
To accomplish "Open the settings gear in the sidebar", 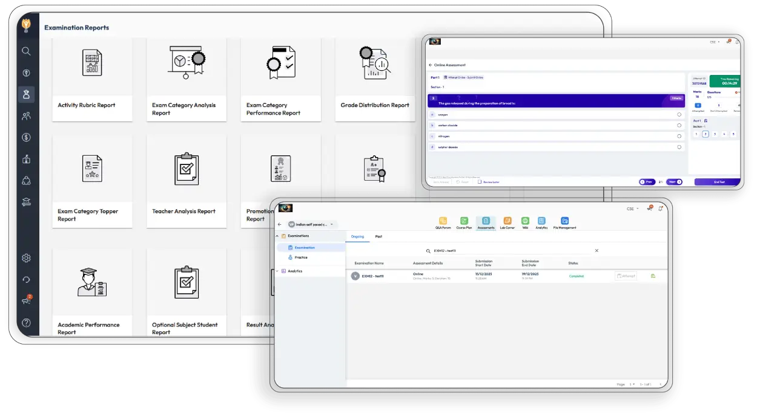I will (26, 257).
